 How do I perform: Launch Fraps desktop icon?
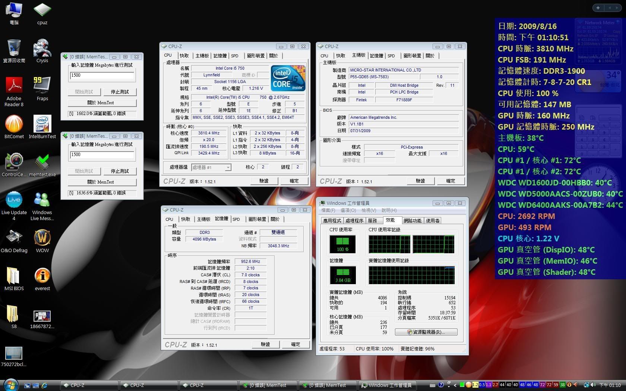(x=42, y=89)
